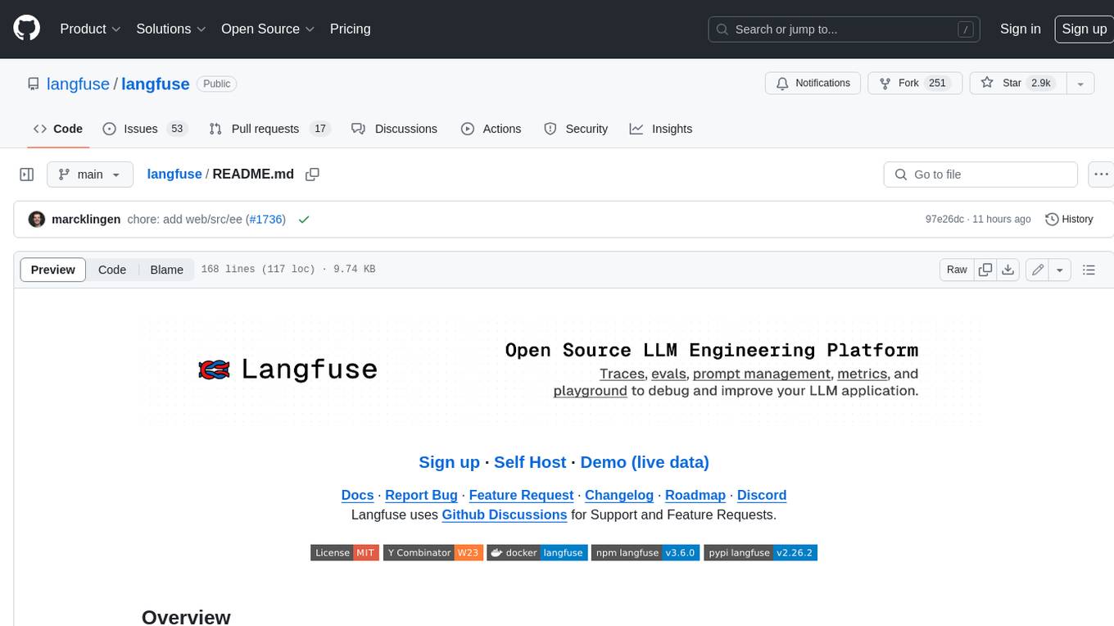The height and width of the screenshot is (626, 1114).
Task: Click the docker langfuse badge
Action: point(537,553)
